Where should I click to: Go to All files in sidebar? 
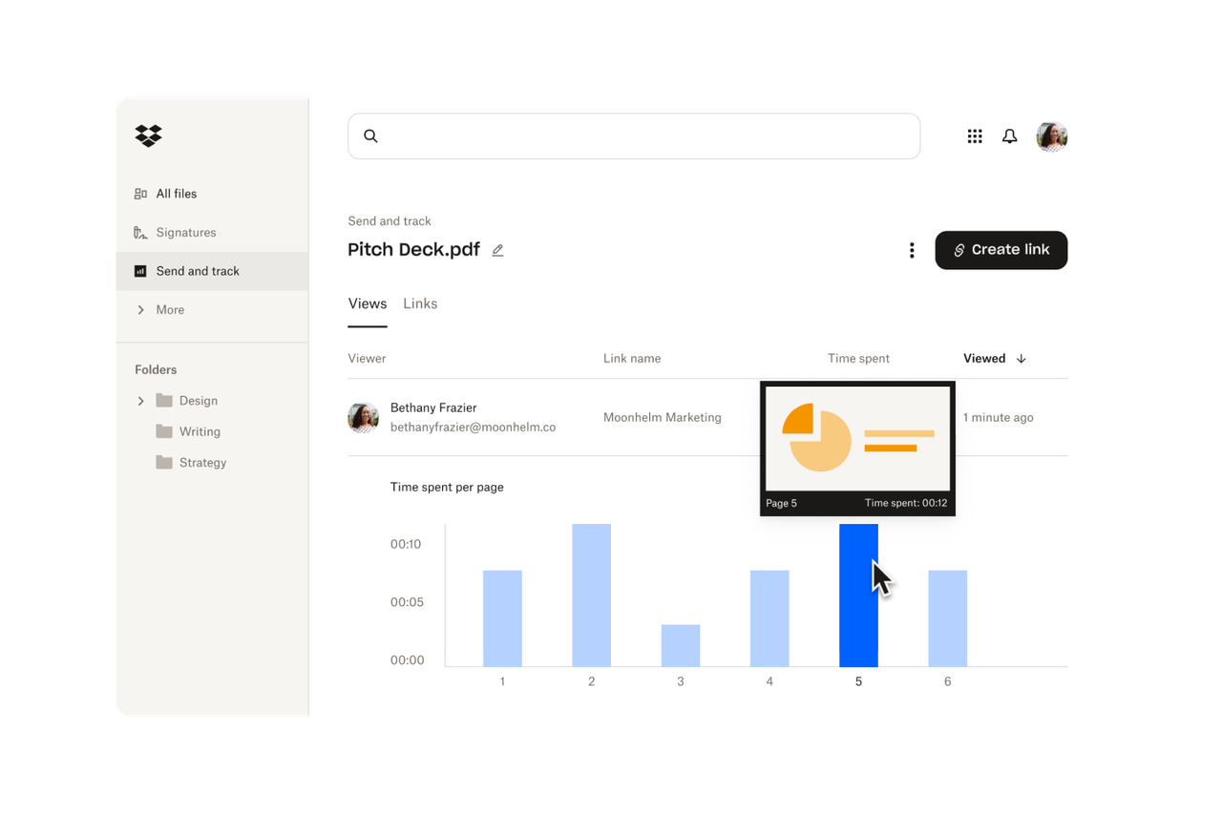176,194
